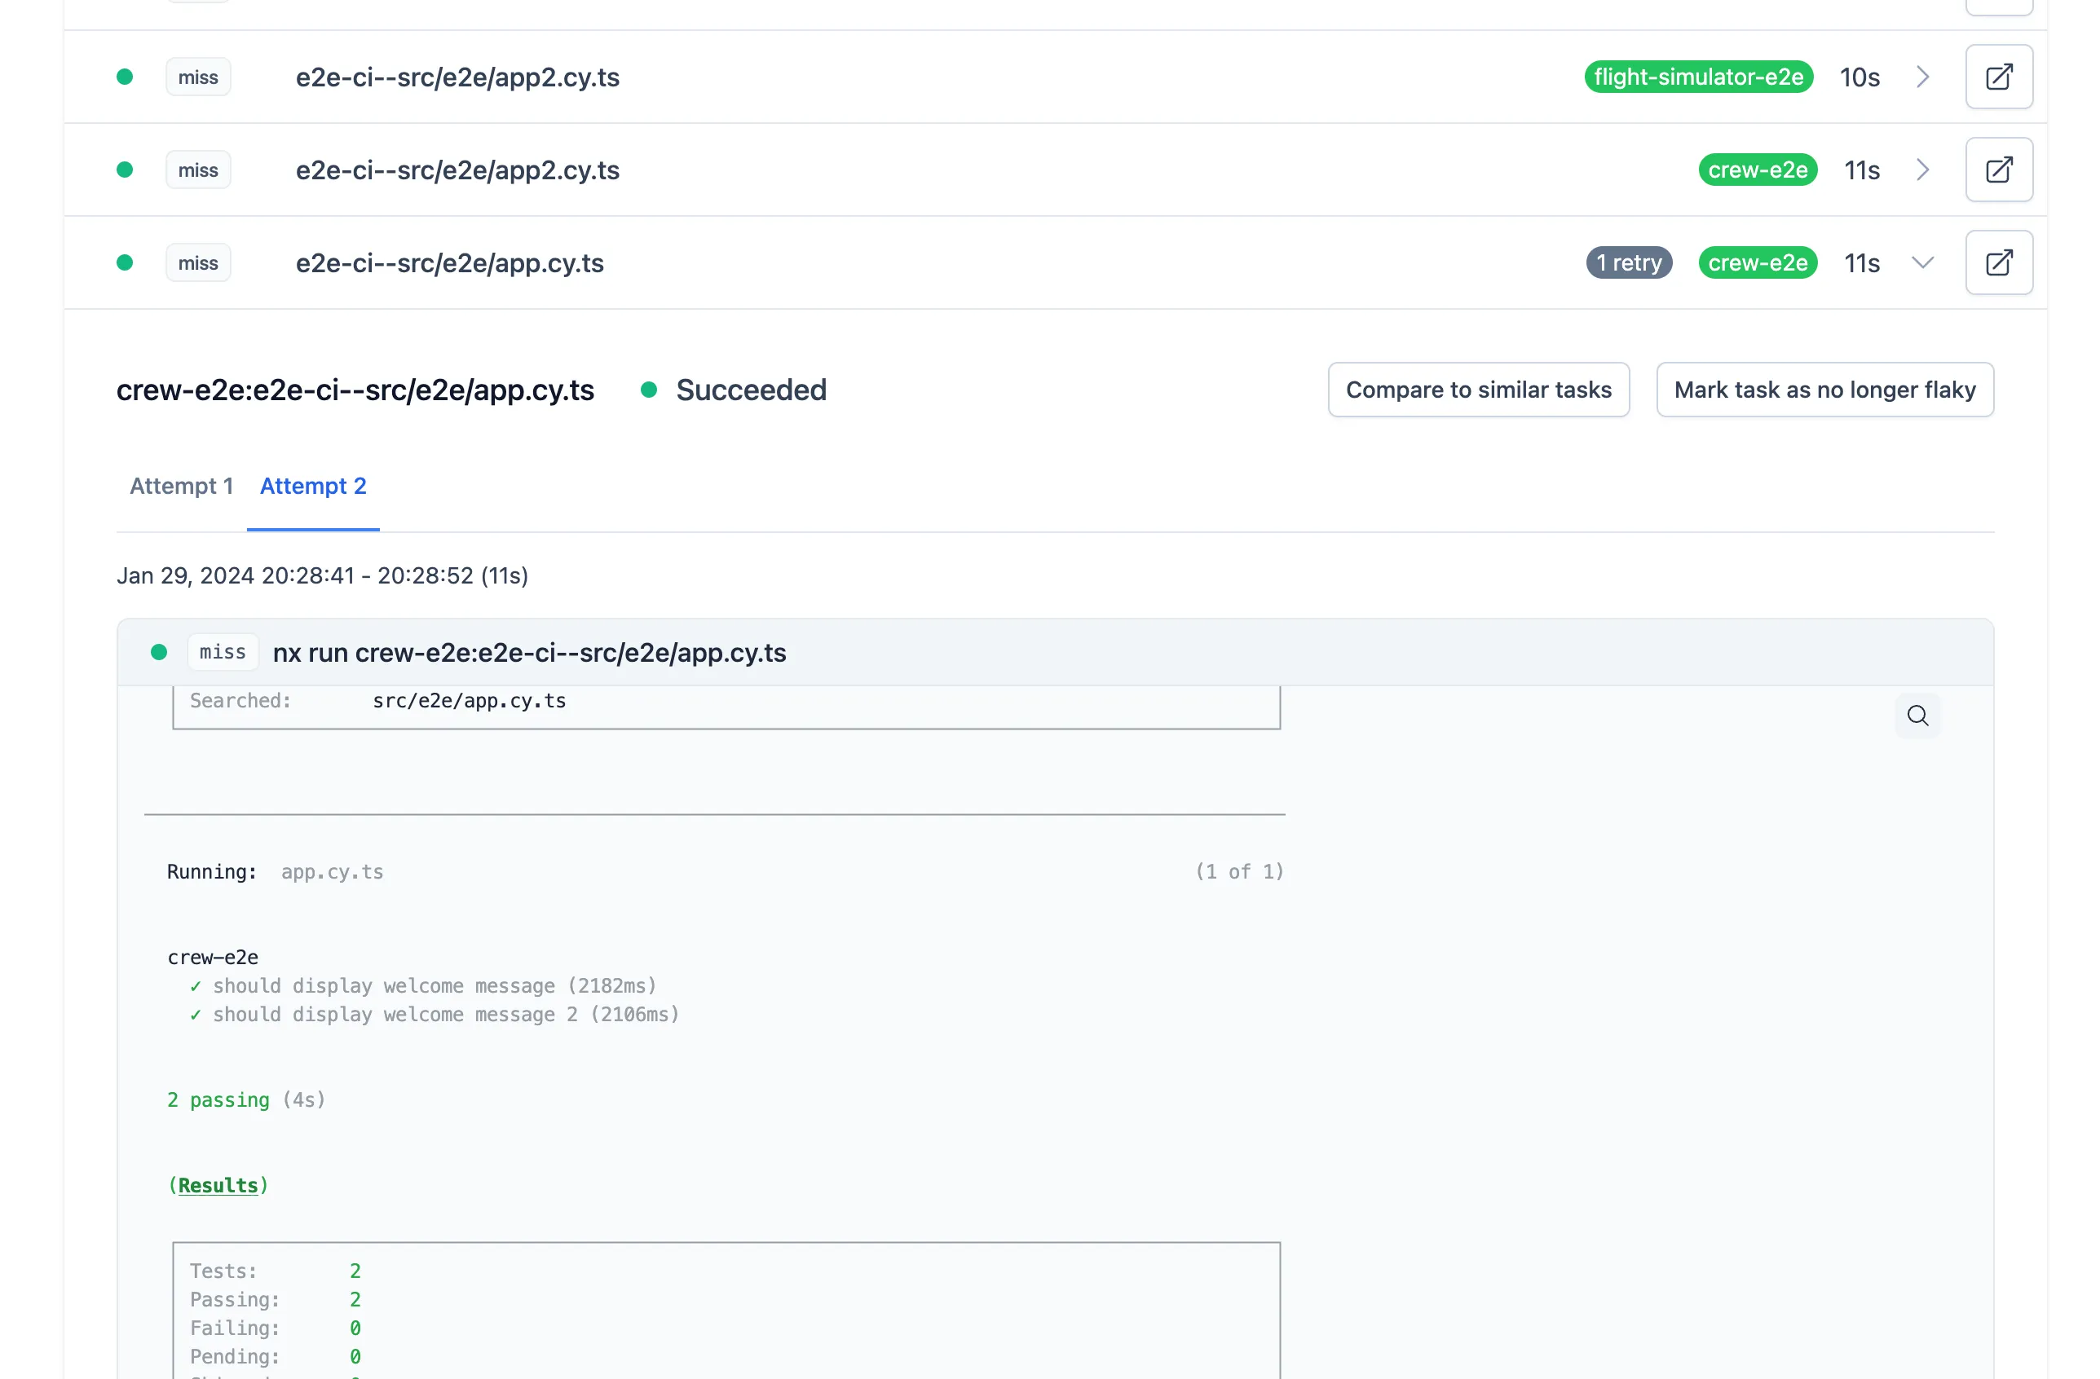Open external link for flight-simulator-e2e app2.cy.ts task
Screen dimensions: 2100x1379
(x=1999, y=77)
